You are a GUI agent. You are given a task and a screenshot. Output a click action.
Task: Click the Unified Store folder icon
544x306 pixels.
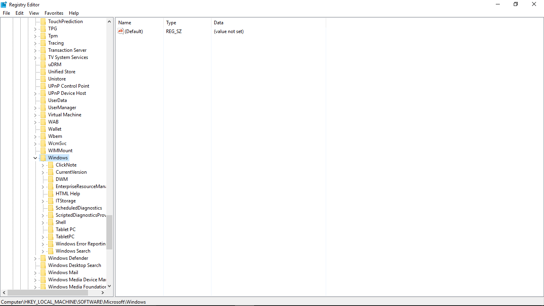[x=43, y=72]
